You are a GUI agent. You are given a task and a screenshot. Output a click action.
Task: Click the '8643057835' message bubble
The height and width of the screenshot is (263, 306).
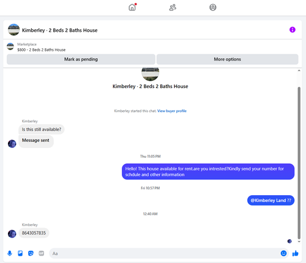coord(34,233)
